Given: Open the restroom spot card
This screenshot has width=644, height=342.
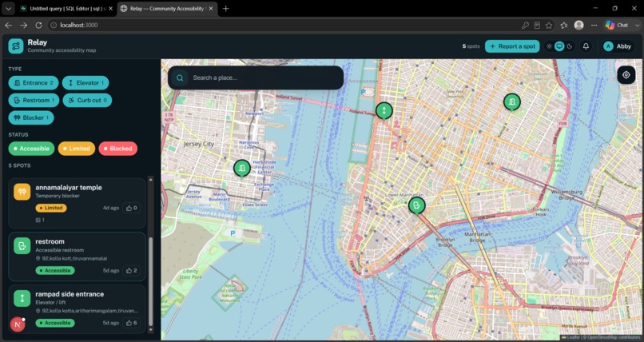Looking at the screenshot, I should [x=78, y=256].
